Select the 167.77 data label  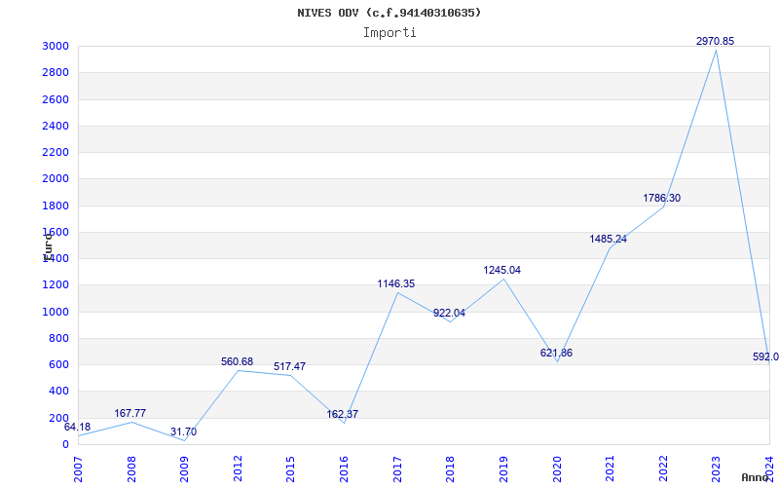click(x=130, y=413)
